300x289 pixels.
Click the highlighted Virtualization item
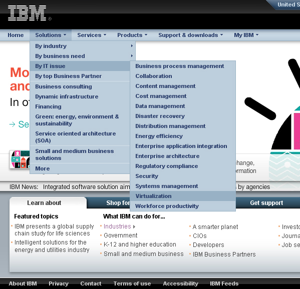pos(183,196)
